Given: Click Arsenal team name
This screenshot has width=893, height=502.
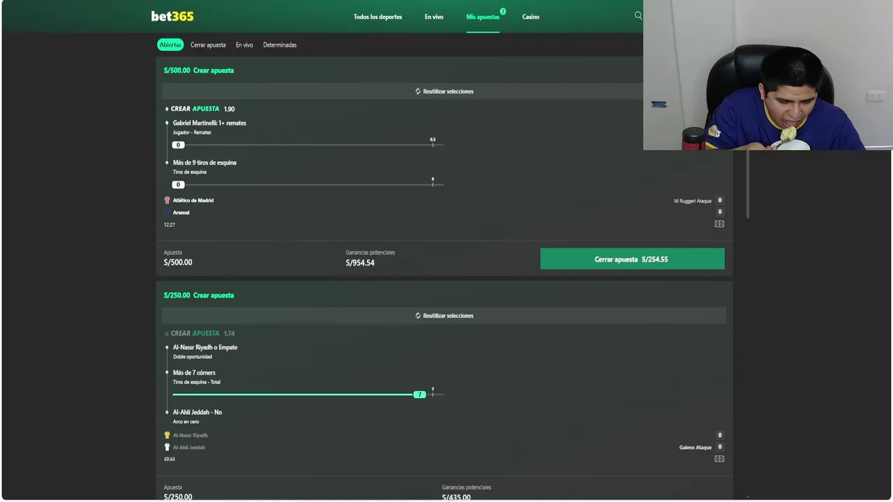Looking at the screenshot, I should pos(181,212).
